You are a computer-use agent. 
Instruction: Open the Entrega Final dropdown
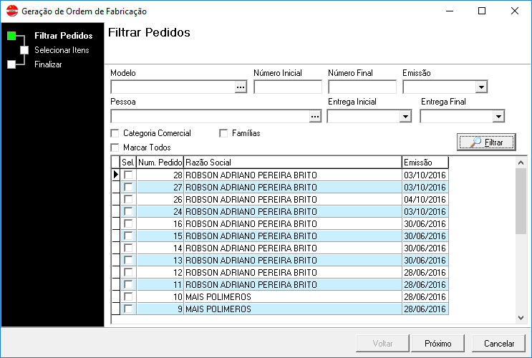pos(498,117)
